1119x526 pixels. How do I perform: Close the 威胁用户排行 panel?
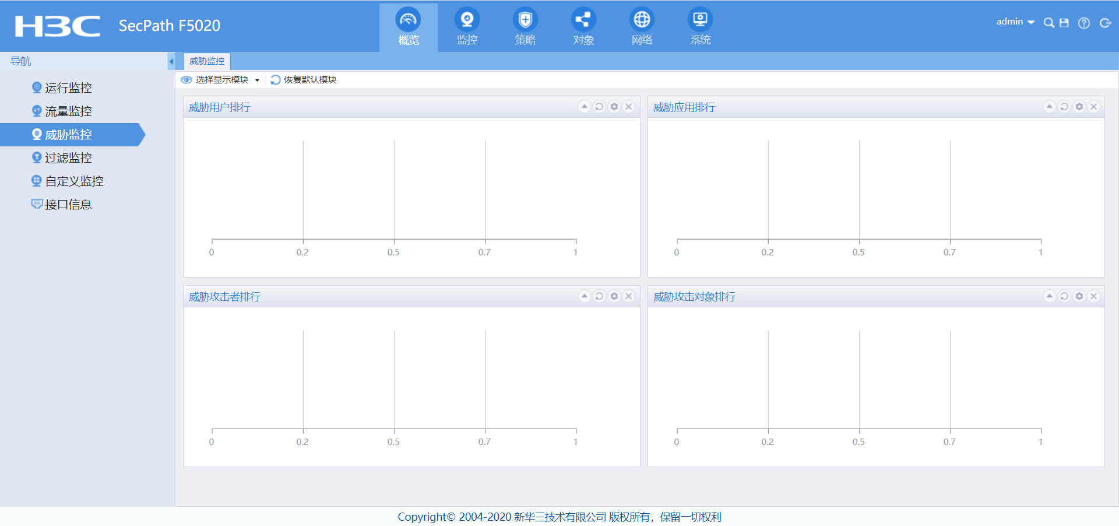(x=629, y=107)
